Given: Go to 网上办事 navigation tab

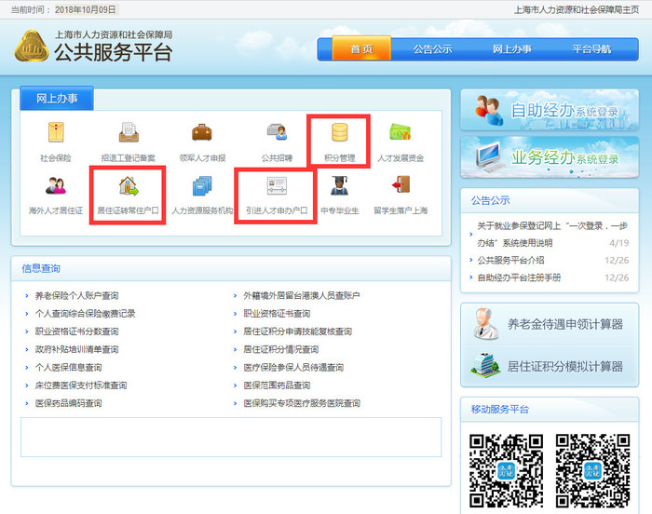Looking at the screenshot, I should 511,49.
